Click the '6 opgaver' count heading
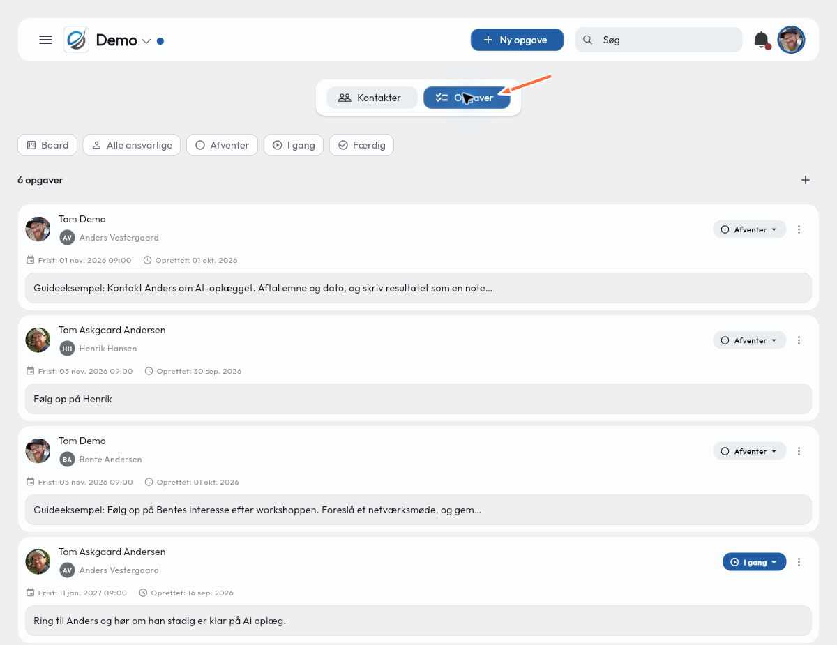The image size is (837, 645). [x=40, y=180]
